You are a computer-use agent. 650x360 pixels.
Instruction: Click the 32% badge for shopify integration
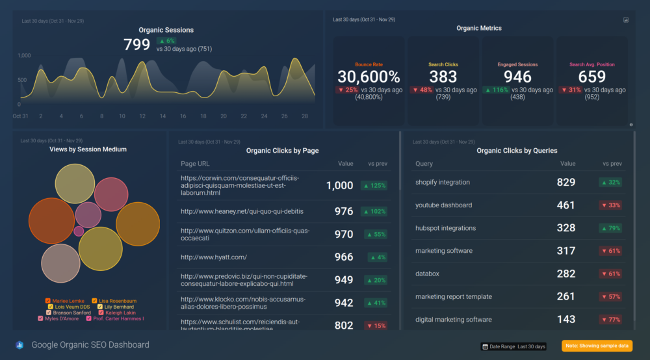pyautogui.click(x=610, y=183)
